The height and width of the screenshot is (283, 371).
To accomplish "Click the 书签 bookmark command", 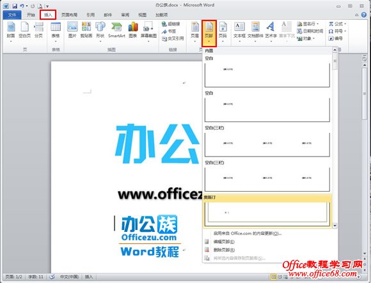I will click(x=169, y=31).
